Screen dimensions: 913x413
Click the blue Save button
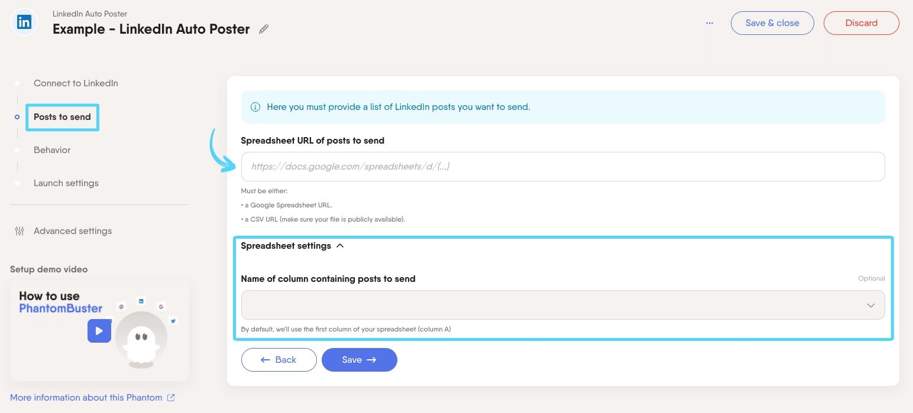coord(359,360)
